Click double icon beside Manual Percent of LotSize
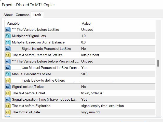 pyautogui.click(x=8, y=74)
